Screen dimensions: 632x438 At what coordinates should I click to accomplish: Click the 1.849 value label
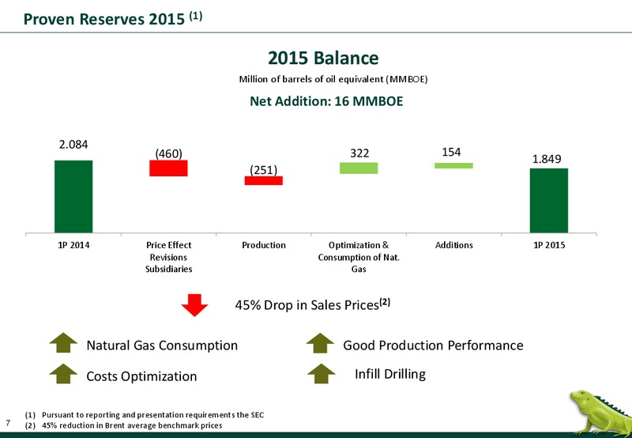tap(547, 159)
